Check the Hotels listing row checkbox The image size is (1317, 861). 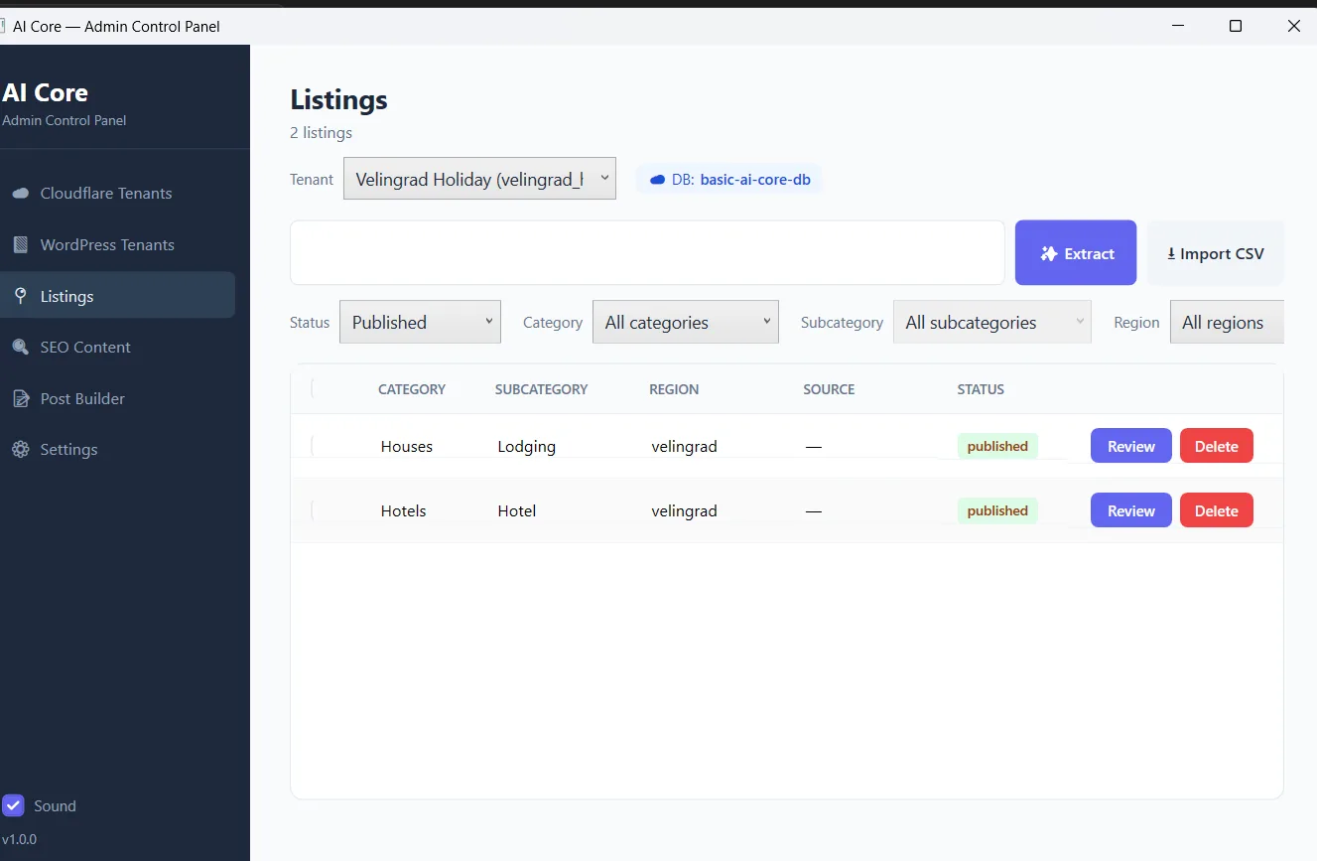coord(312,510)
